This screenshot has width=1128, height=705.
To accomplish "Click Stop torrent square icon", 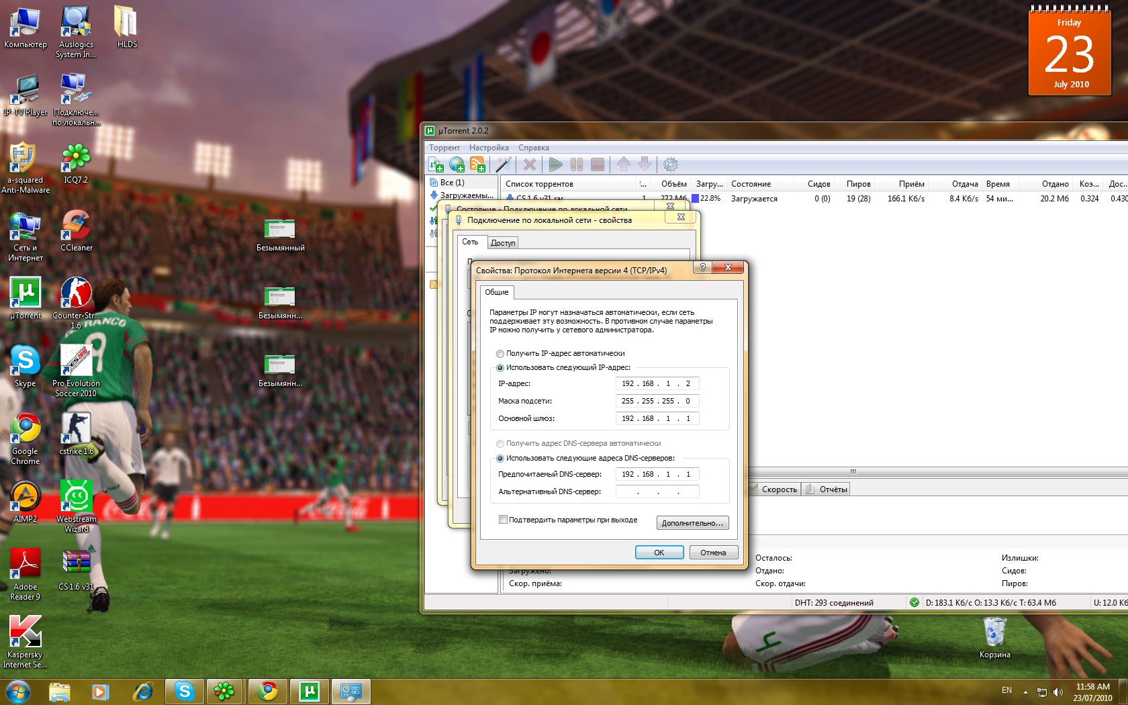I will pyautogui.click(x=598, y=164).
